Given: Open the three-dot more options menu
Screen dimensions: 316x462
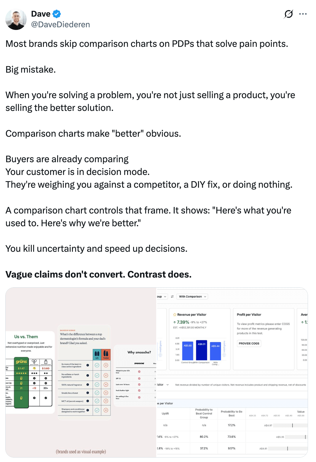Looking at the screenshot, I should pyautogui.click(x=303, y=14).
